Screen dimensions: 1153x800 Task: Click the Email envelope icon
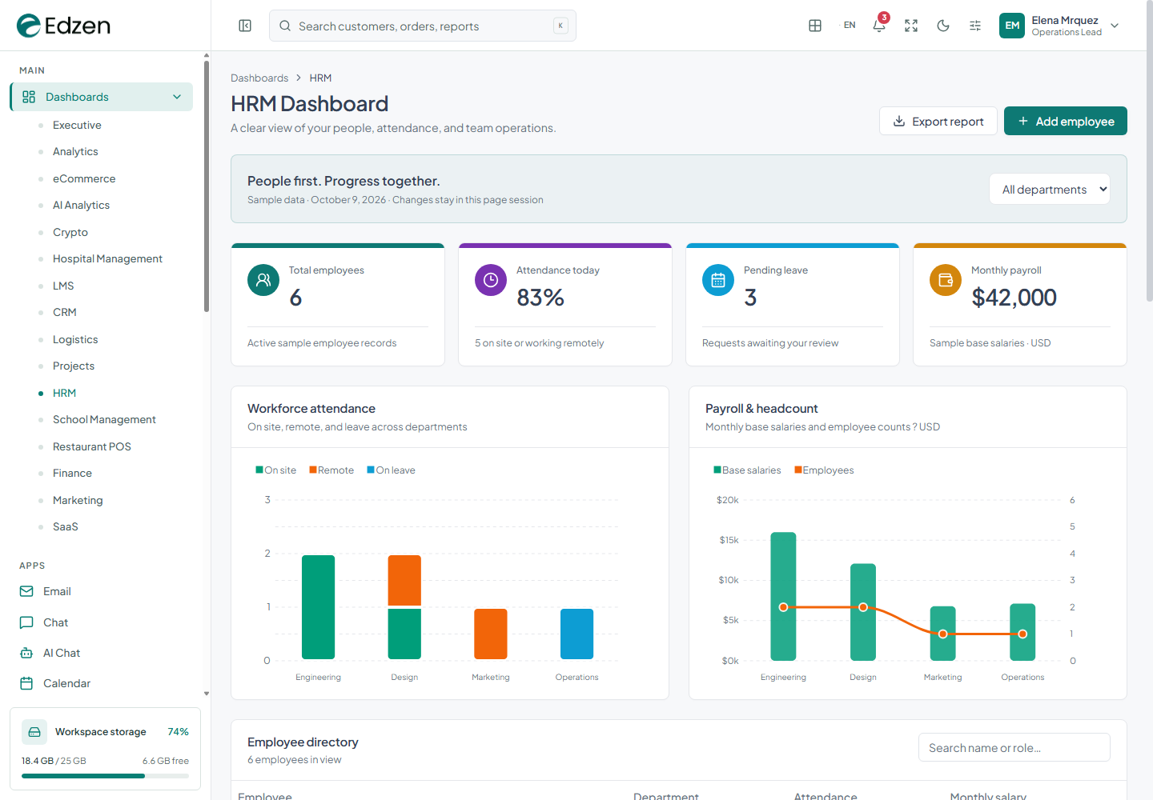tap(26, 591)
